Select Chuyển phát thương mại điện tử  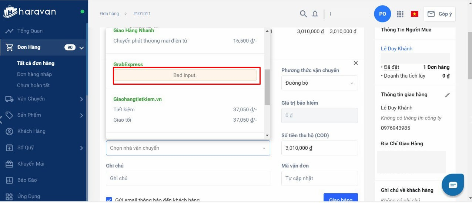point(185,41)
